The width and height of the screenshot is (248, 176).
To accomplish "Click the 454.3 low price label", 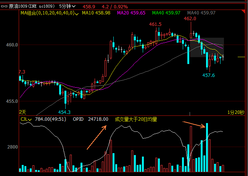I will click(64, 112).
